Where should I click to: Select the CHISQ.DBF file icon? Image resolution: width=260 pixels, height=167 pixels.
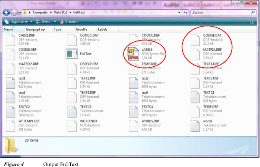pos(11,39)
